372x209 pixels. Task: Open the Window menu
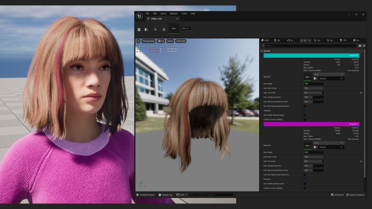point(174,14)
